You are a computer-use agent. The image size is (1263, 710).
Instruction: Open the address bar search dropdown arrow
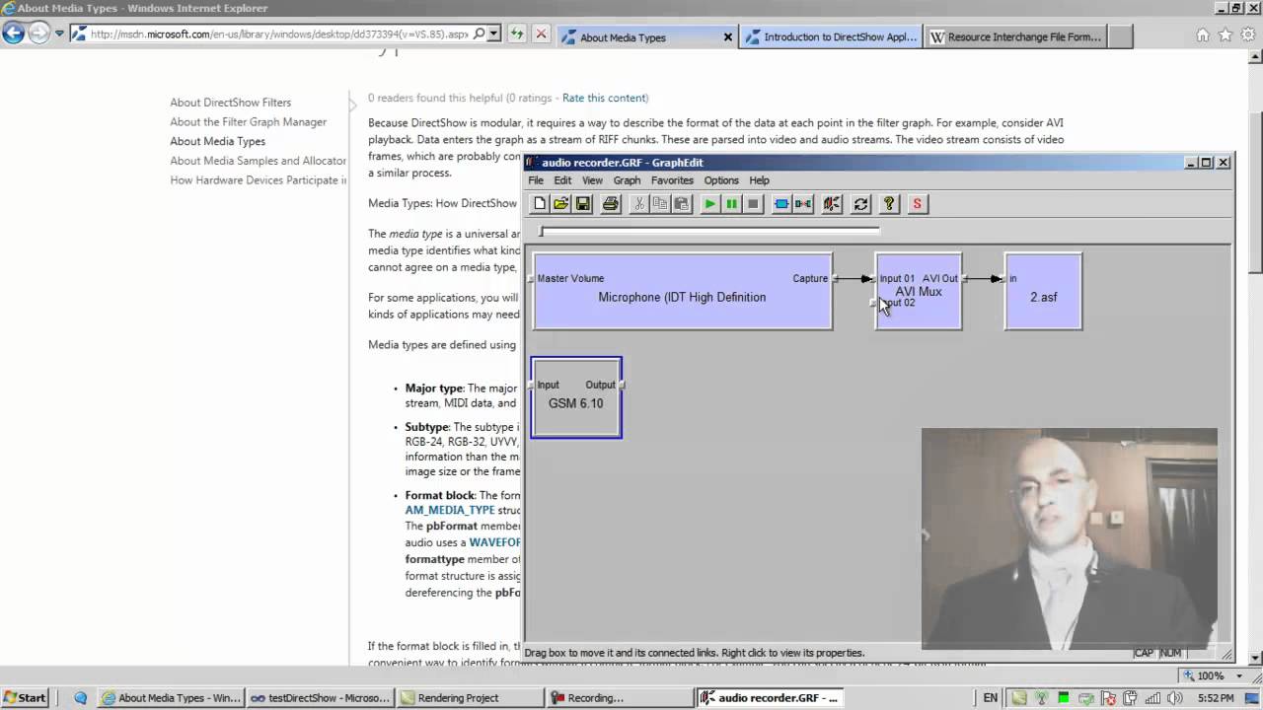coord(493,34)
